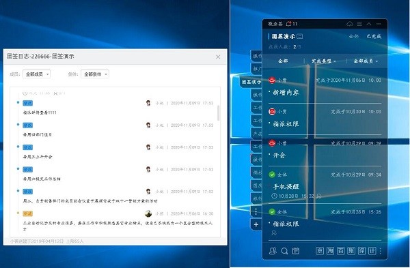Click the 每周四部门值日 log text
This screenshot has width=410, height=268.
coord(38,134)
